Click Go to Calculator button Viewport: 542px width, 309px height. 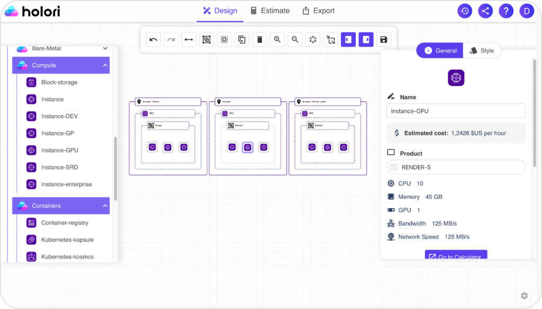[x=456, y=255]
